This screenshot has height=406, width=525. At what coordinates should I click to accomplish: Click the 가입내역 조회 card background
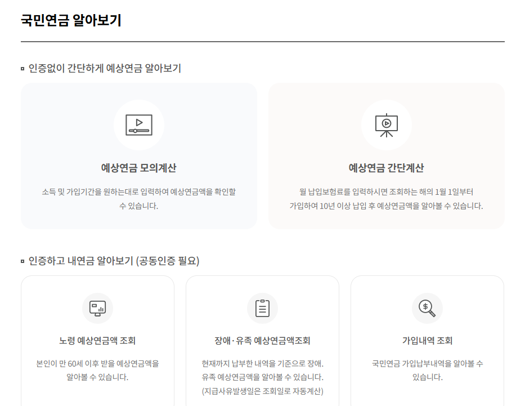click(x=427, y=389)
